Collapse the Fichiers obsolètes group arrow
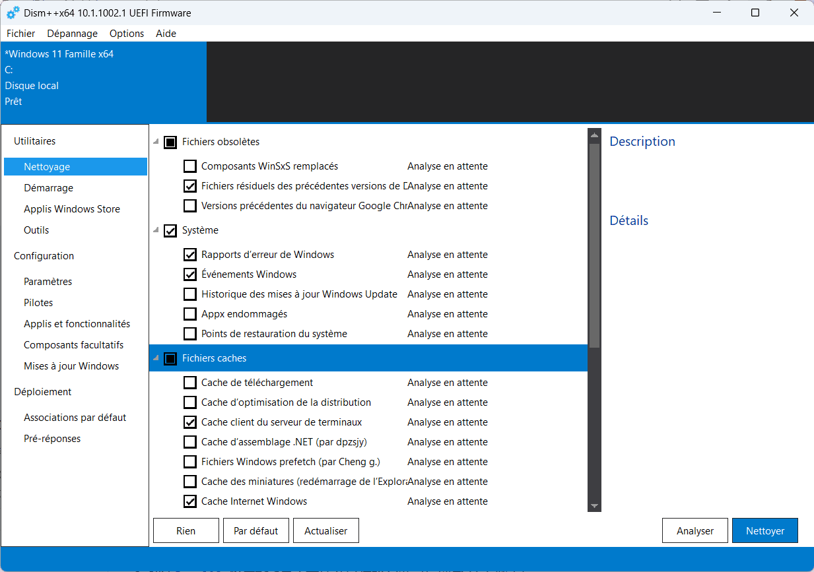The height and width of the screenshot is (572, 814). click(156, 142)
